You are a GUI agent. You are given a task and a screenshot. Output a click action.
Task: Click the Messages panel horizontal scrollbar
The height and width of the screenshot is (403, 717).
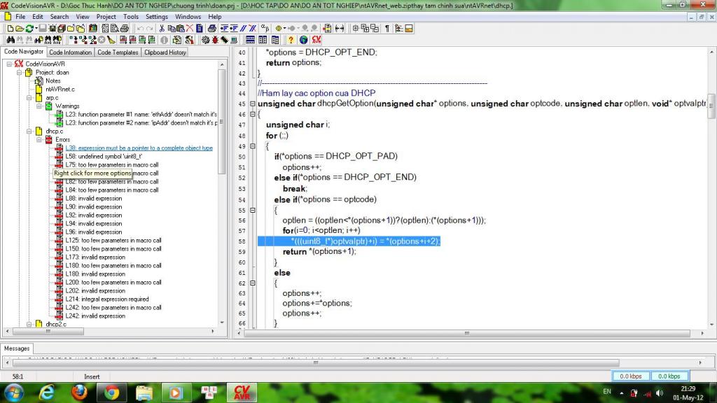tap(316, 362)
